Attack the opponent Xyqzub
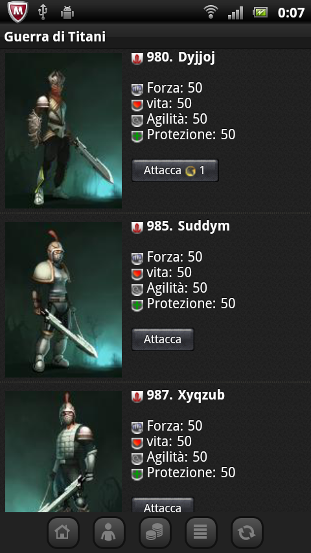 click(x=163, y=505)
